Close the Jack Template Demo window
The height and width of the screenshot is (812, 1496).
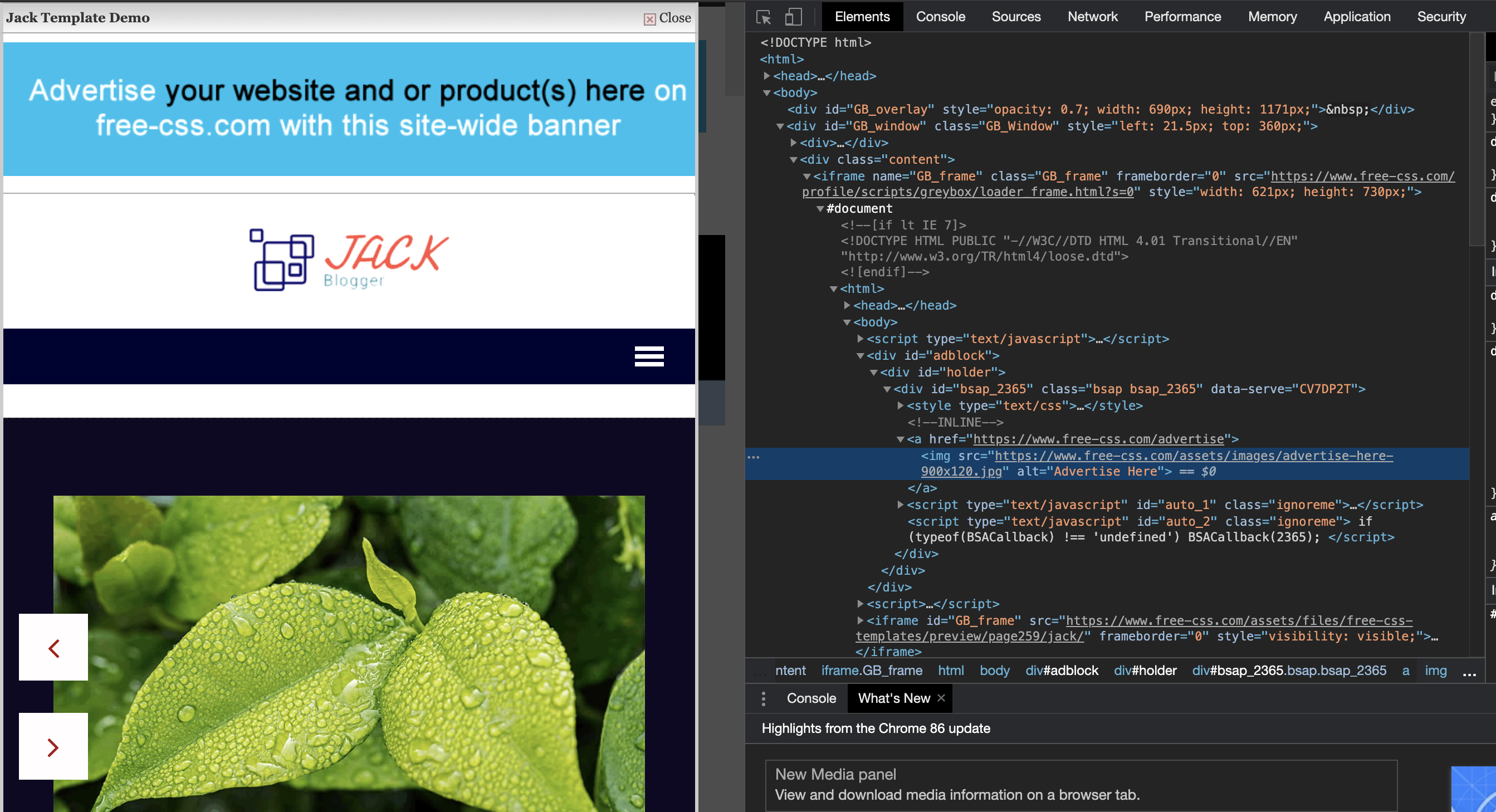point(667,18)
